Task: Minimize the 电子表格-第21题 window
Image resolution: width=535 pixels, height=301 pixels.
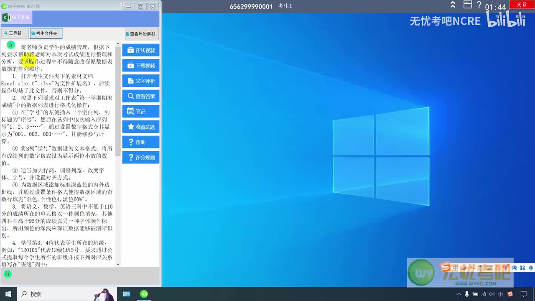Action: pyautogui.click(x=127, y=6)
